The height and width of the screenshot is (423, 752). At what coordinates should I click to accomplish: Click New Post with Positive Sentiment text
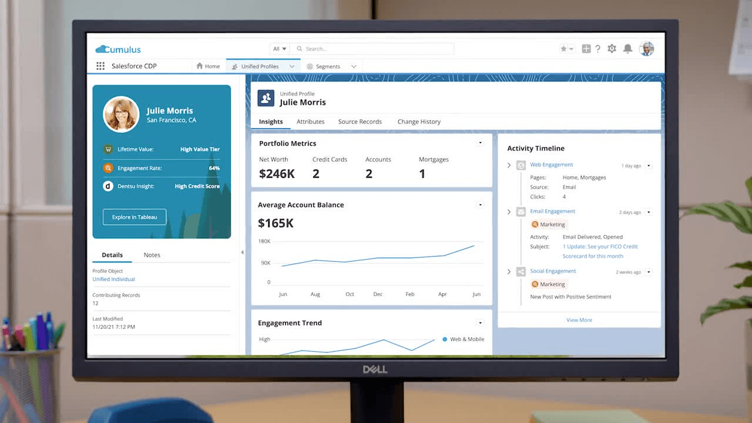pyautogui.click(x=570, y=297)
